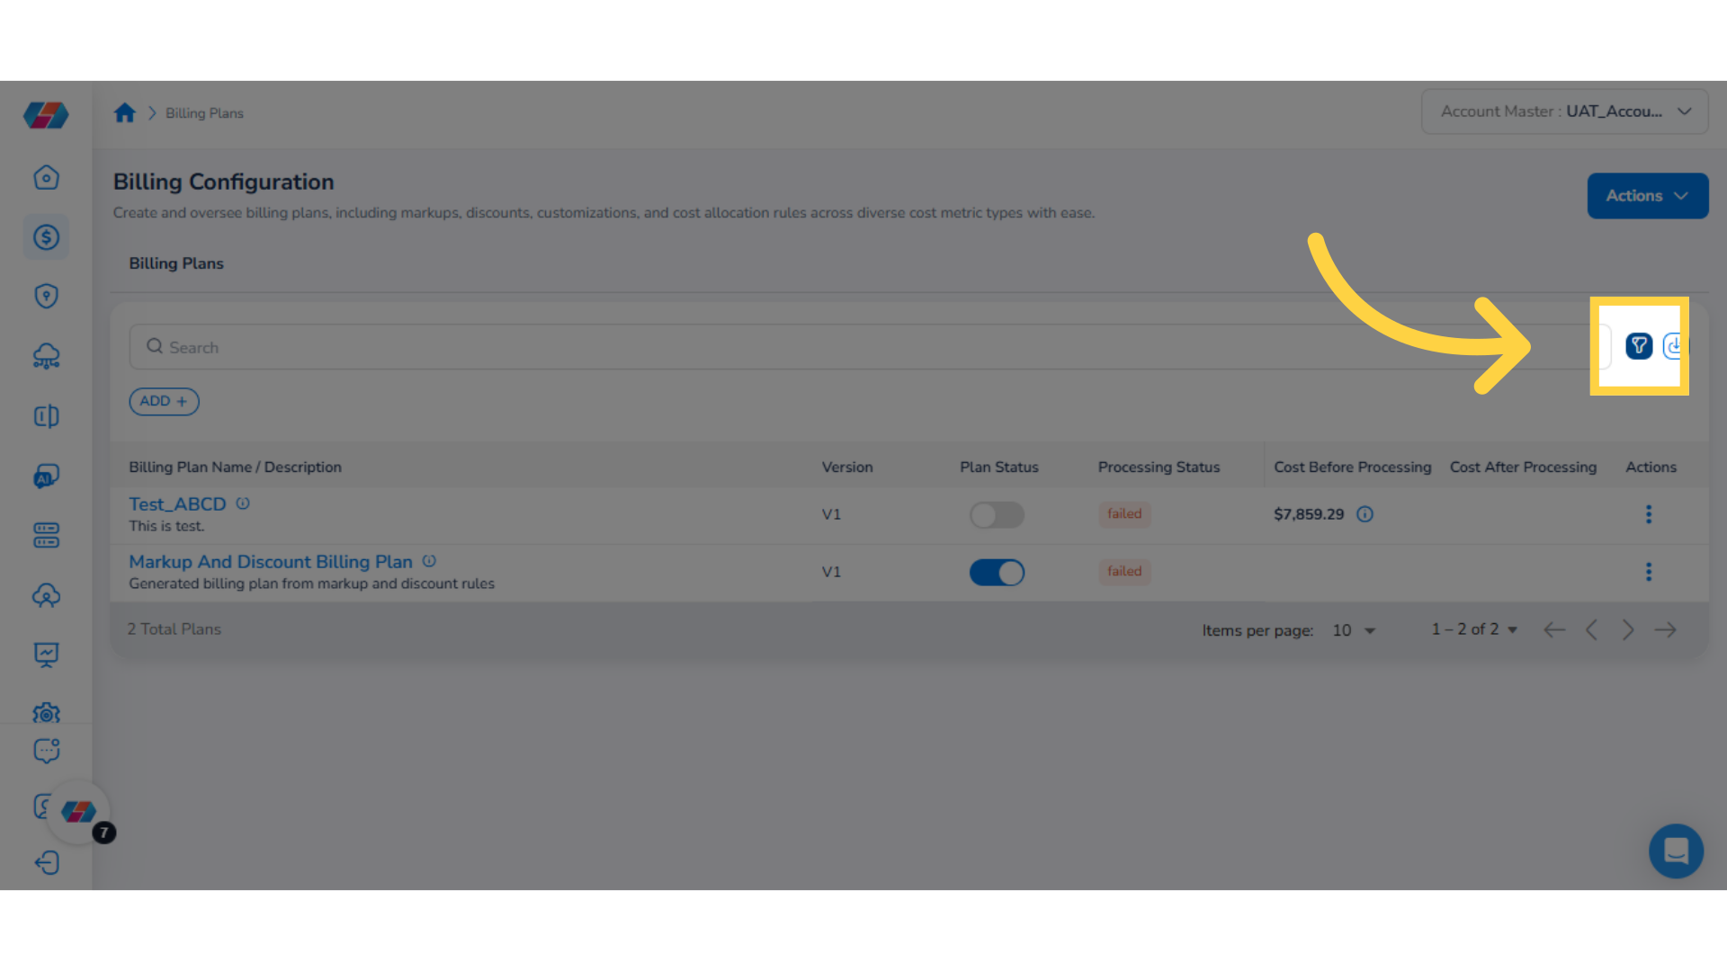Disable the Markup And Discount plan toggle
Screen dimensions: 1727x971
pos(997,573)
